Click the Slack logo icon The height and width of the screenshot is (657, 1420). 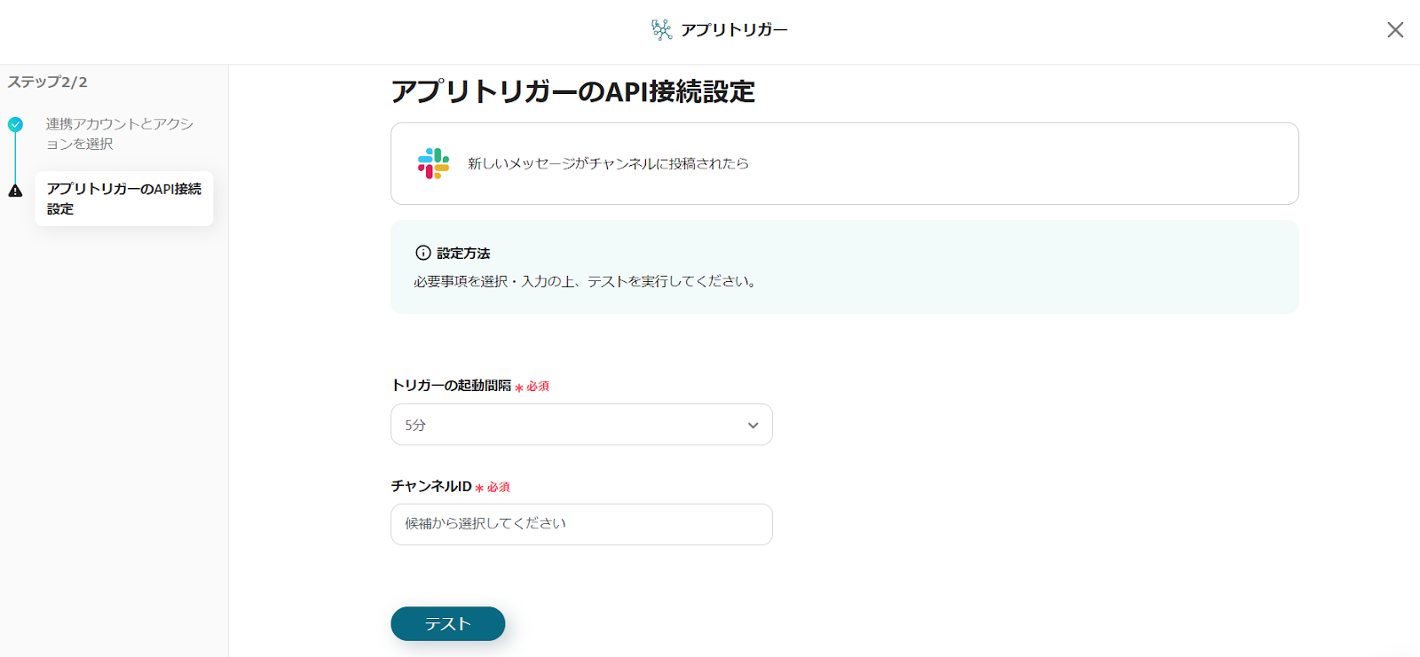[x=433, y=164]
